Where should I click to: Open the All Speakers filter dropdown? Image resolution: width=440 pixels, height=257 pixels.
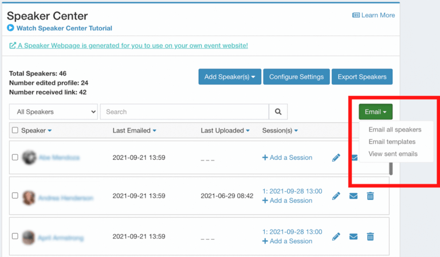[x=53, y=112]
